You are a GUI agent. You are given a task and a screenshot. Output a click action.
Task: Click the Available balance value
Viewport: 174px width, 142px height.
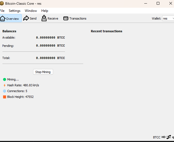point(50,37)
